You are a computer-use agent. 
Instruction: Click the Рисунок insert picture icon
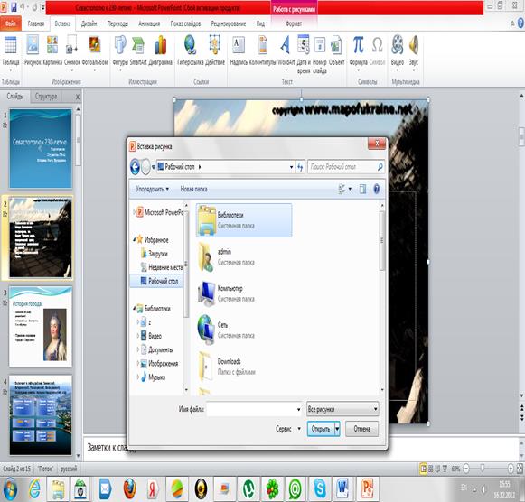[x=33, y=51]
